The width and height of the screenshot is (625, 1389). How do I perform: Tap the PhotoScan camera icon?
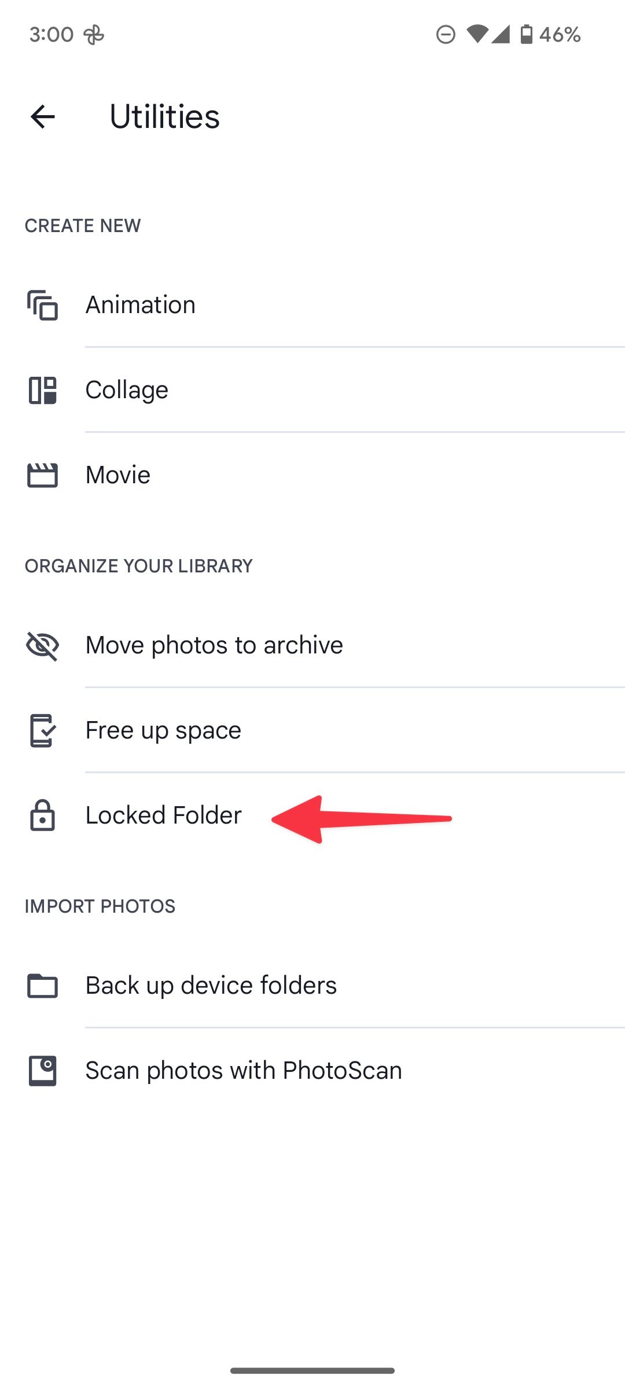tap(42, 1070)
